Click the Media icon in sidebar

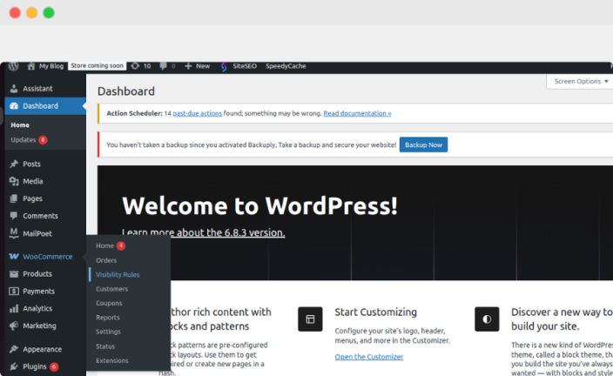14,181
